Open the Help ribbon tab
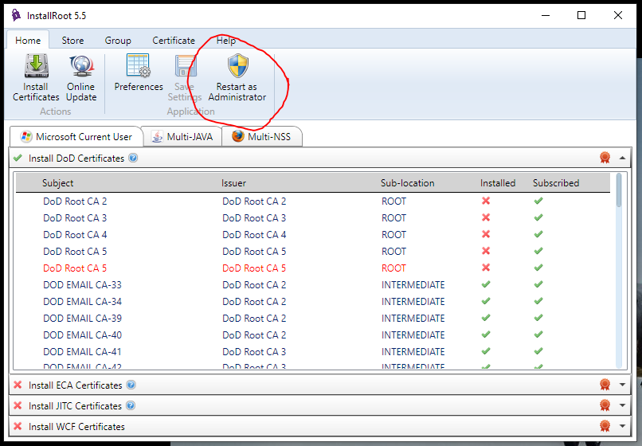The image size is (642, 446). [x=226, y=41]
